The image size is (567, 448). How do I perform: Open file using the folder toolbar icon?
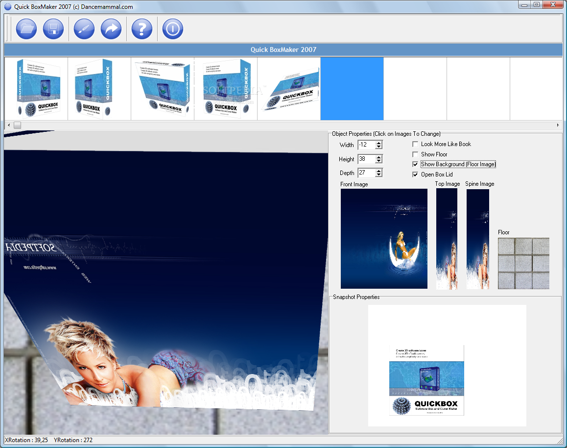(x=26, y=28)
